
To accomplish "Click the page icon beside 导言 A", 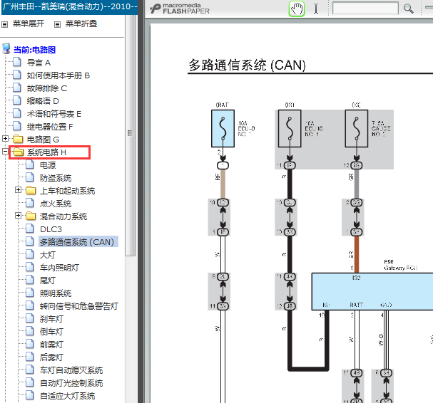I will tap(17, 62).
